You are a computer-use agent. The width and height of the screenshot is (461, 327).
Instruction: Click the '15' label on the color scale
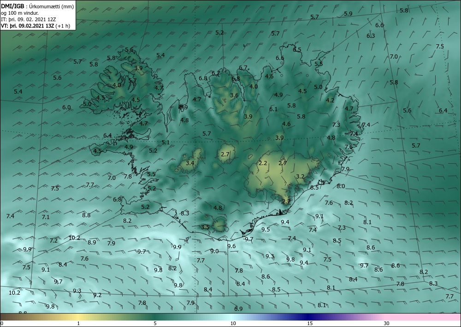[310, 323]
